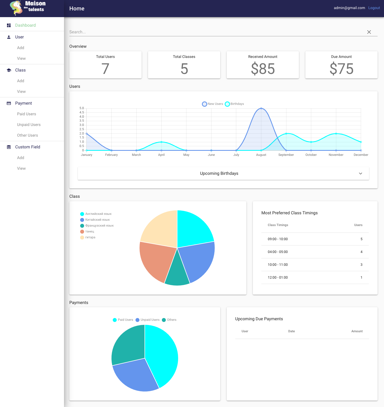Click the Class graduation cap icon
The image size is (384, 407).
9,70
